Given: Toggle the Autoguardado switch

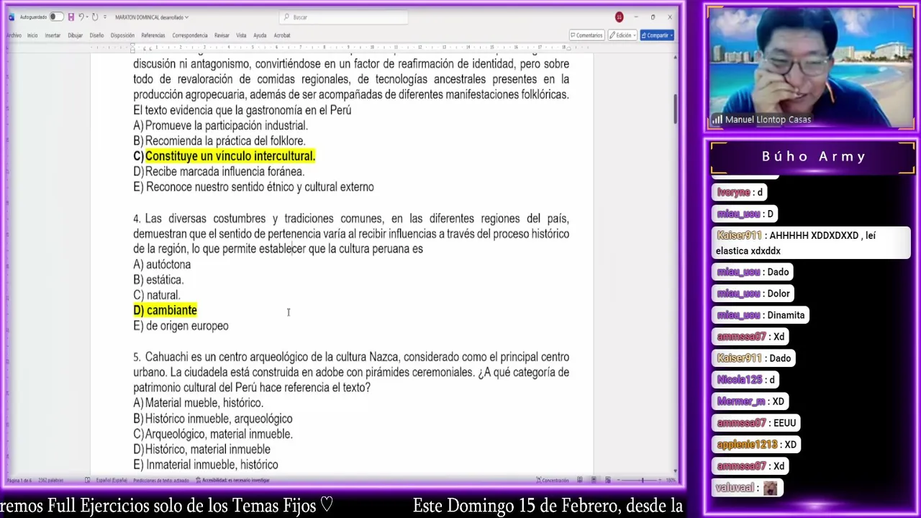Looking at the screenshot, I should [56, 17].
